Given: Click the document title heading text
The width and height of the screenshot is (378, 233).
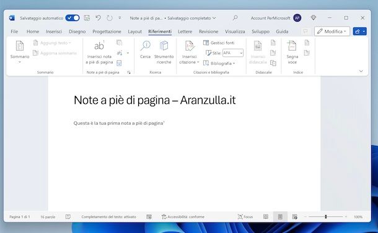Looking at the screenshot, I should tap(154, 100).
